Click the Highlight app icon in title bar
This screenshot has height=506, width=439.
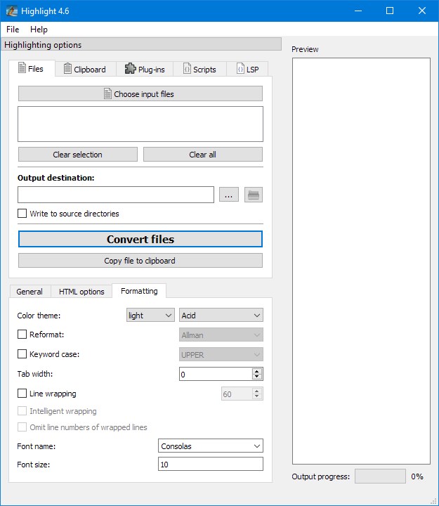[x=11, y=11]
